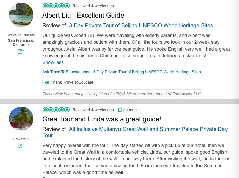Click the five-bubble rating on Linda review

pos(56,110)
